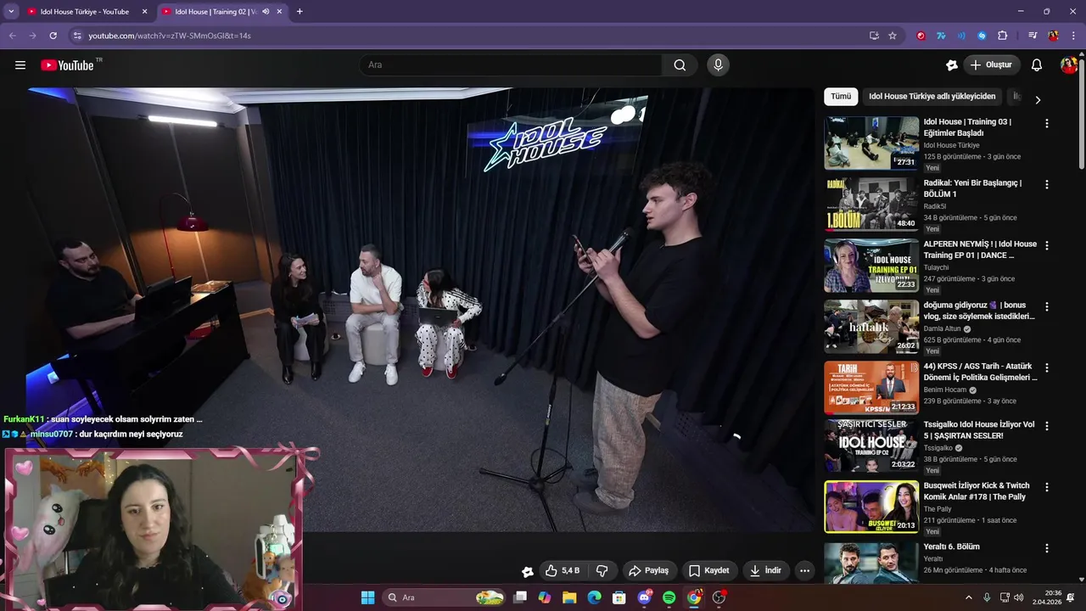Show more filter chips with right chevron
Viewport: 1086px width, 611px height.
click(x=1037, y=99)
